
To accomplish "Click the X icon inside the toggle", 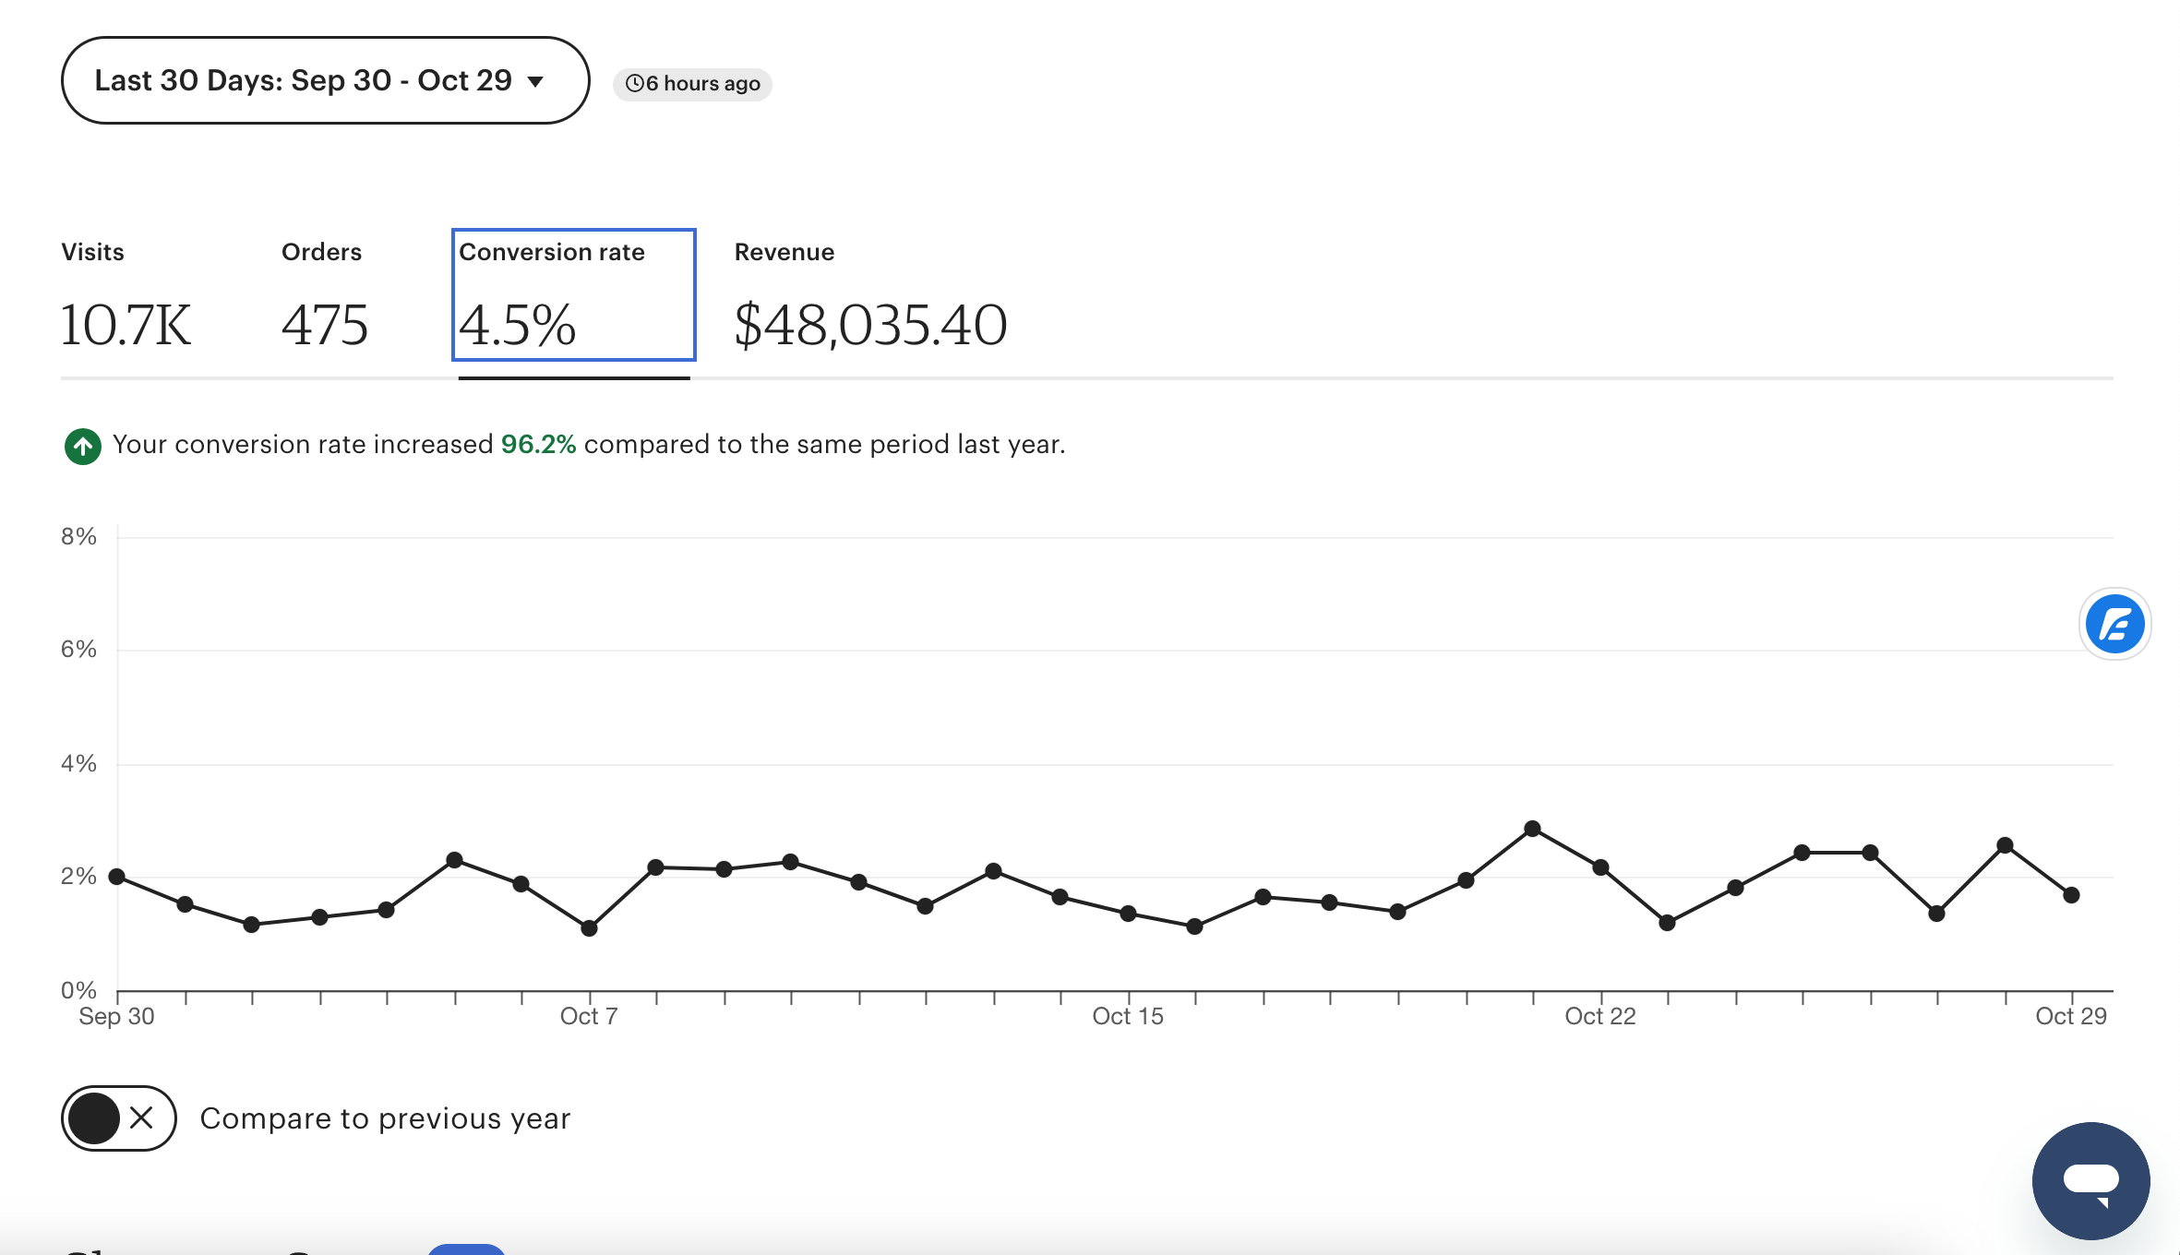I will click(141, 1118).
